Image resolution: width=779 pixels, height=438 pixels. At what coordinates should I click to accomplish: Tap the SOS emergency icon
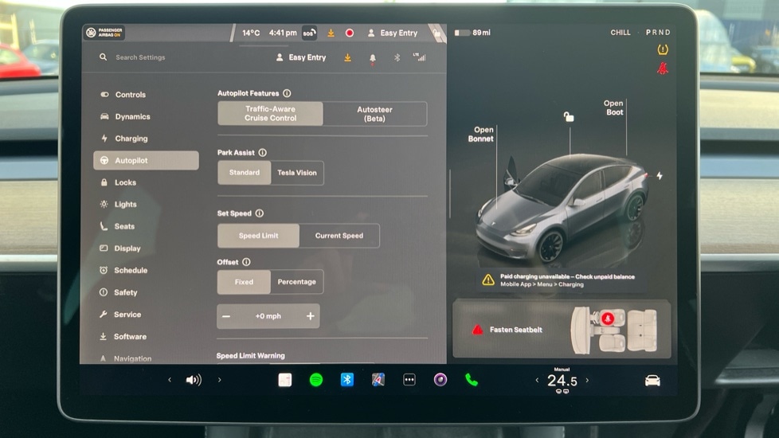(x=309, y=33)
